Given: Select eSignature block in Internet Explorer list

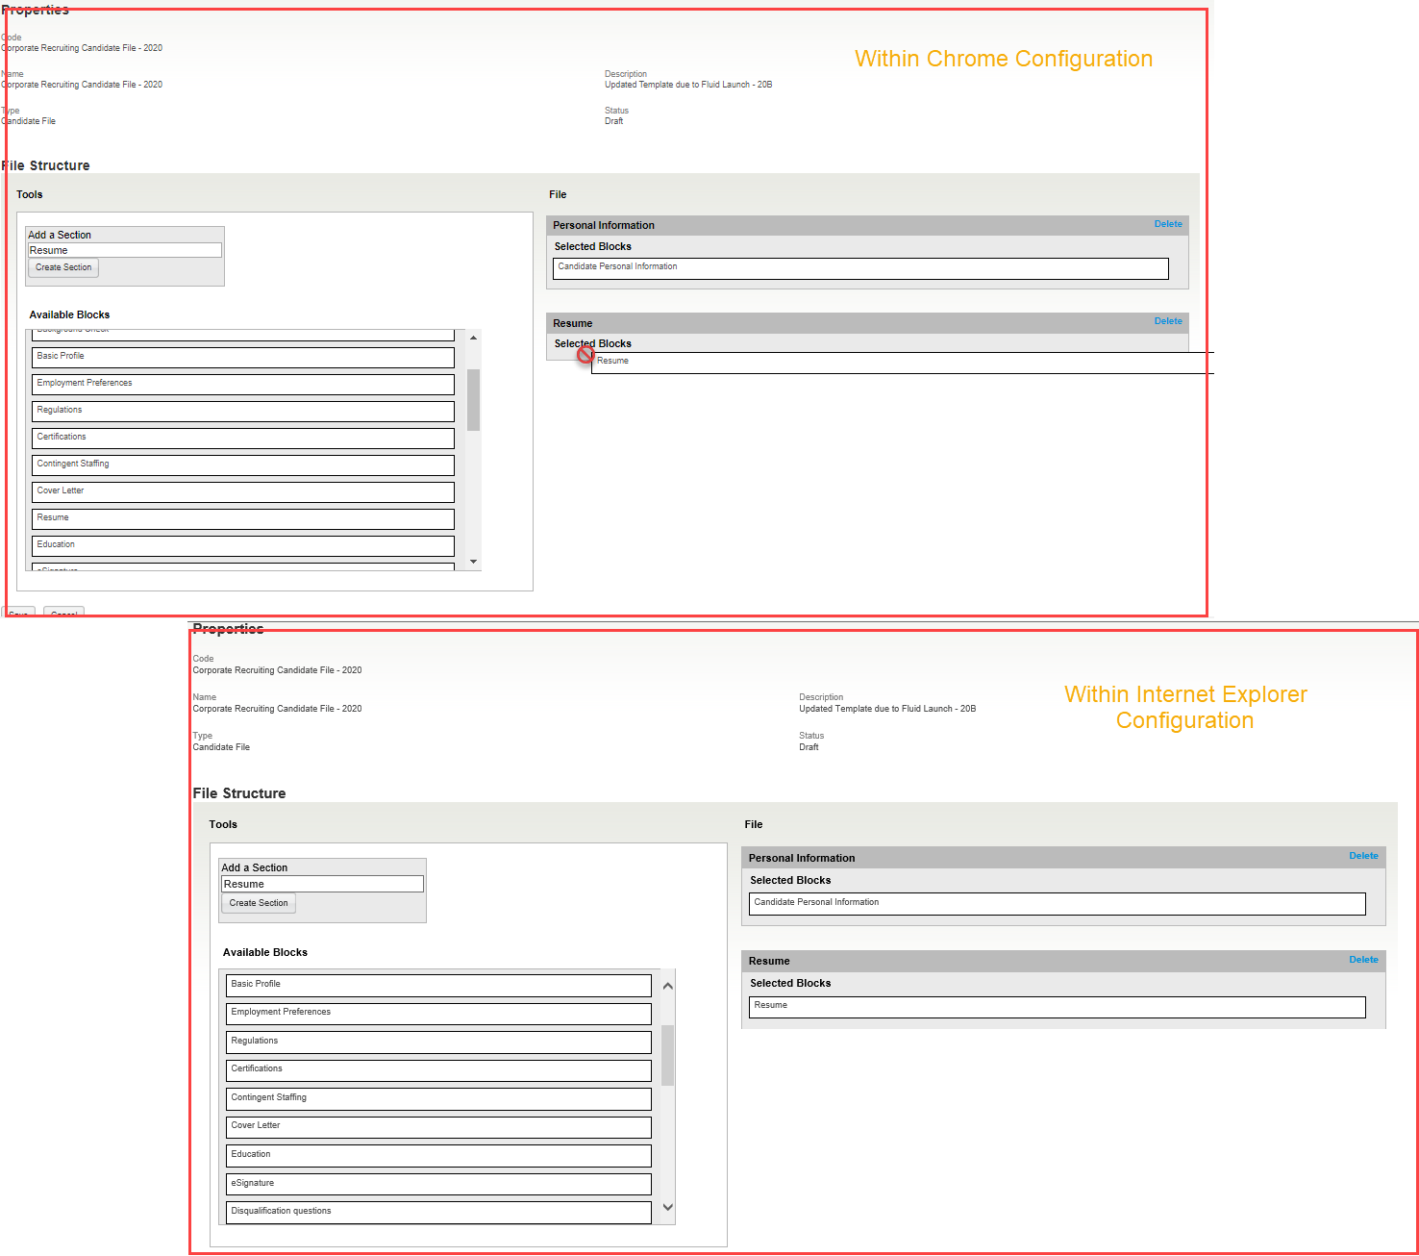Looking at the screenshot, I should tap(439, 1185).
